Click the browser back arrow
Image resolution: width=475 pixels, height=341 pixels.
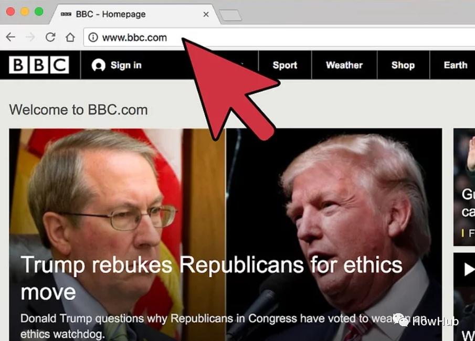[10, 37]
